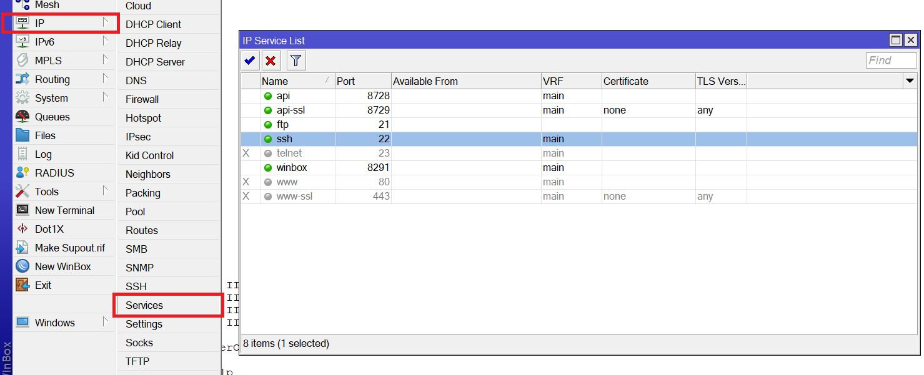Screen dimensions: 924x375
Task: Open the column selector dropdown arrow
Action: click(910, 81)
